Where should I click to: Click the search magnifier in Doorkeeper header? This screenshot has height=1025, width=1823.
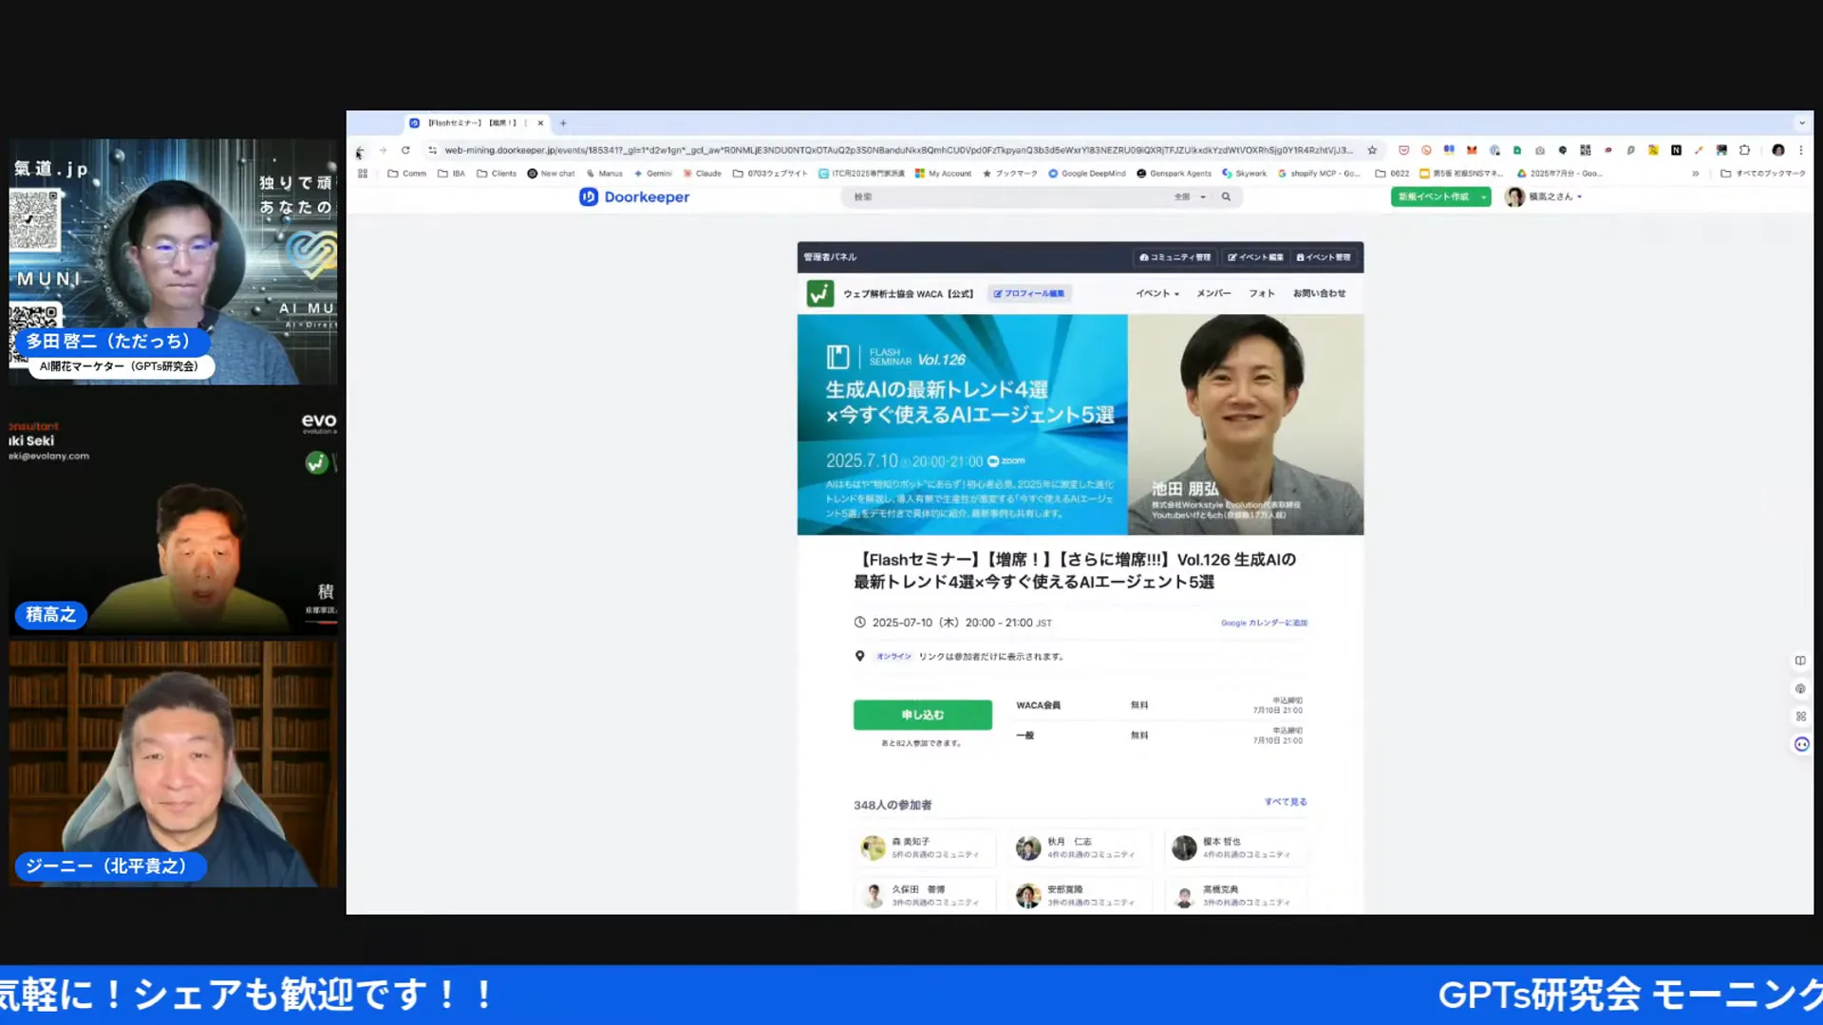(1226, 197)
